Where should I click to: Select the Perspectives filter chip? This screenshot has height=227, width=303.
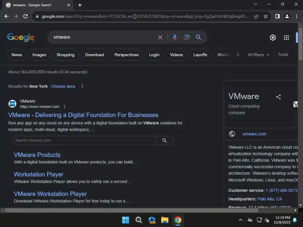(126, 55)
